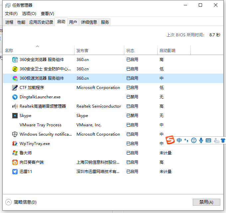Sort the list by 启动影响 column
The width and height of the screenshot is (226, 213).
tap(167, 51)
